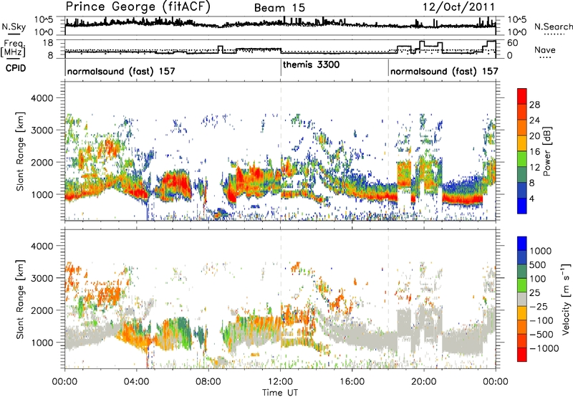The image size is (573, 397).
Task: Click the 'Freq. [MHz]' label
Action: (13, 48)
